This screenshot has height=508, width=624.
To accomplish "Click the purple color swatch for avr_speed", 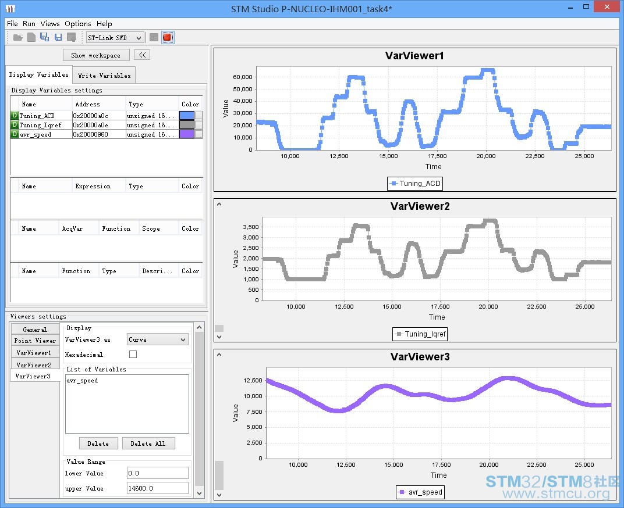I will coord(187,134).
